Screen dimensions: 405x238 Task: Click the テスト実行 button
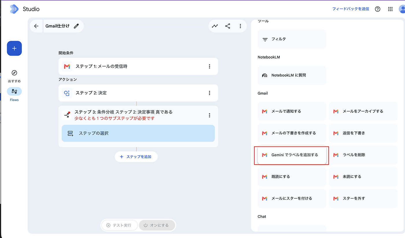tap(119, 225)
